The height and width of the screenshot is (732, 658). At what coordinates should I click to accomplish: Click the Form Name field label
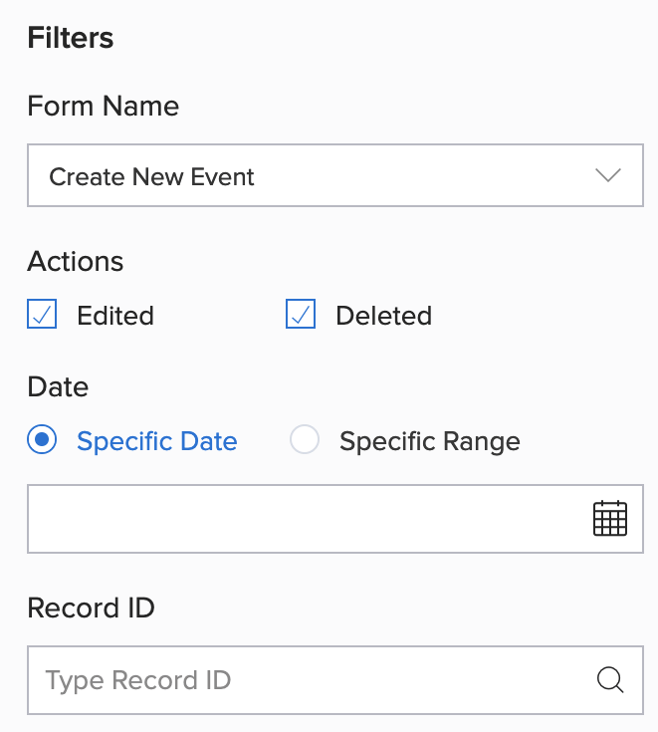[104, 106]
